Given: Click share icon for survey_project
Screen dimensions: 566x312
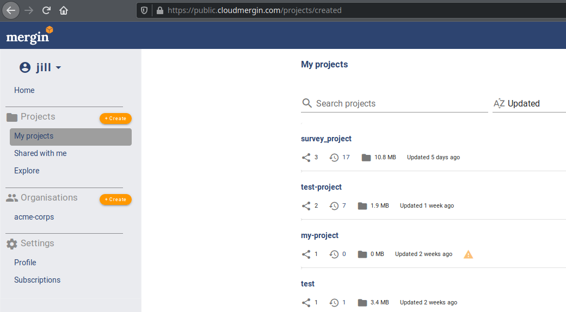Looking at the screenshot, I should tap(306, 158).
